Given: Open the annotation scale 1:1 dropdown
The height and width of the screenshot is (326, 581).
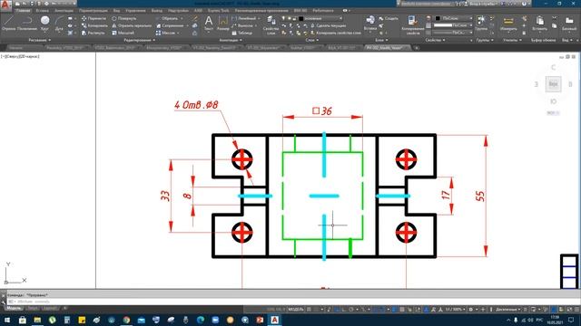Looking at the screenshot, I should click(x=455, y=310).
